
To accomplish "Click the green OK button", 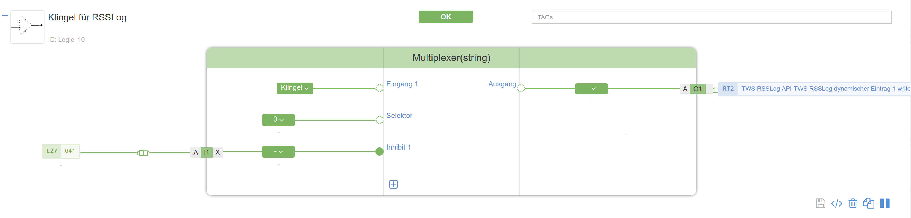I will (446, 17).
